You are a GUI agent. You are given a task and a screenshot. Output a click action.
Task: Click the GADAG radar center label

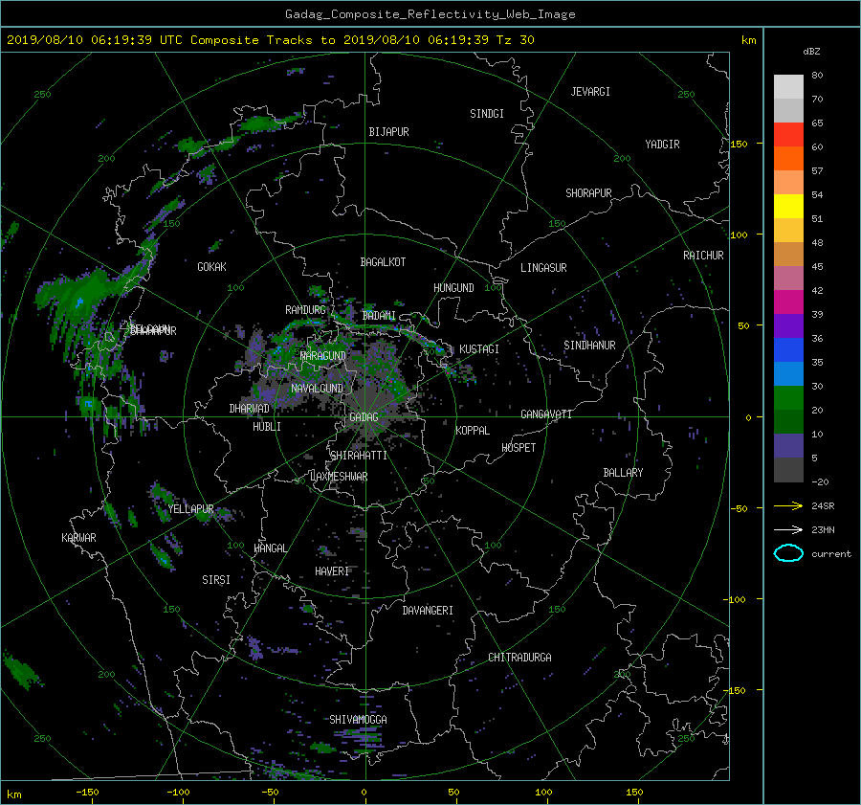364,417
